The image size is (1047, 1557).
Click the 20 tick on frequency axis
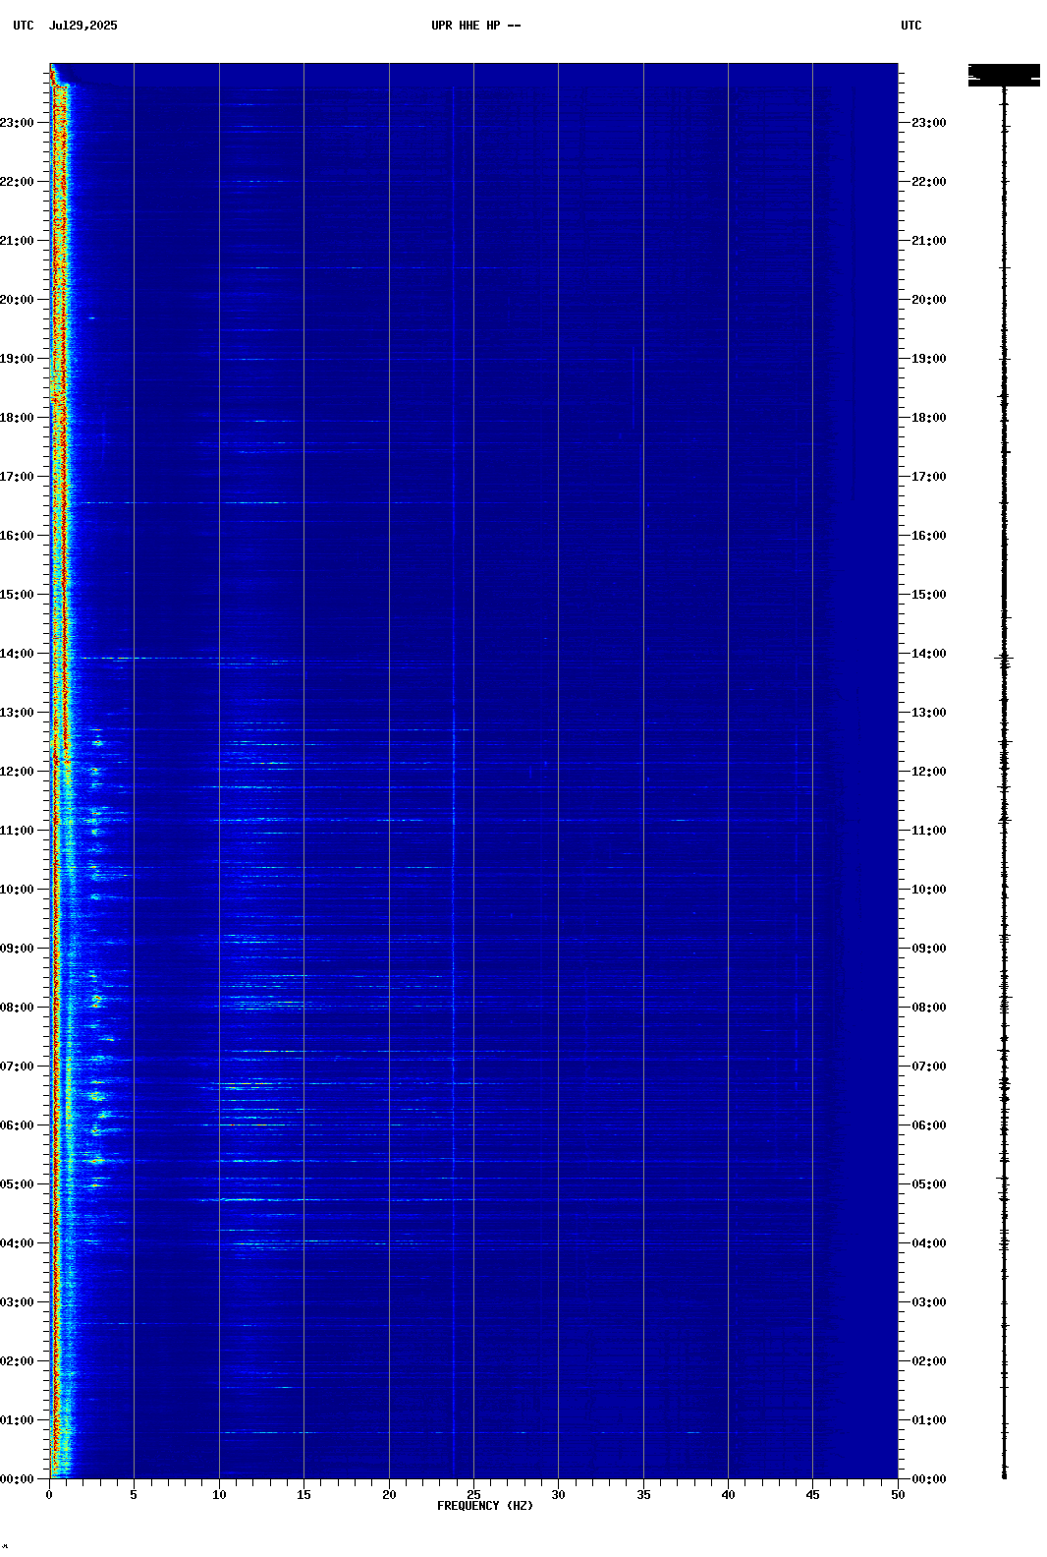[389, 1495]
